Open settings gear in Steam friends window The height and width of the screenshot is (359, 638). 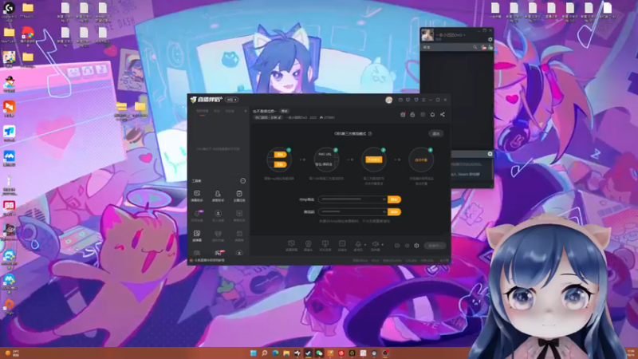point(490,39)
